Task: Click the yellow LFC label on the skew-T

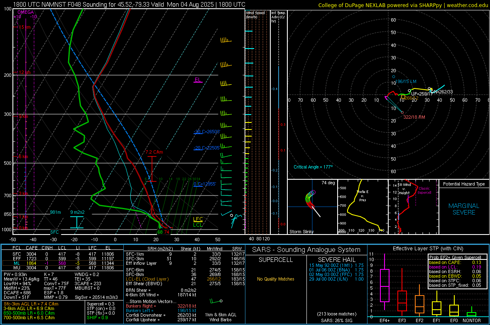Action: point(198,219)
